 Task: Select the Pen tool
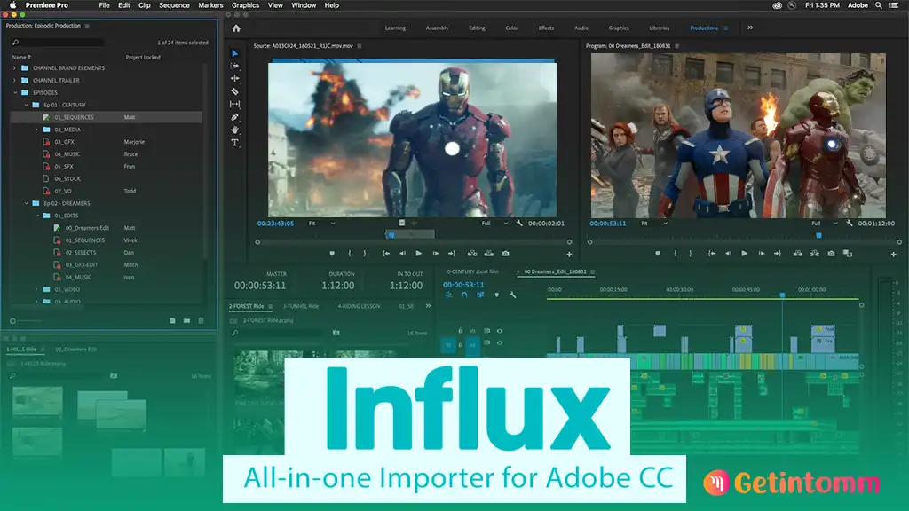234,117
